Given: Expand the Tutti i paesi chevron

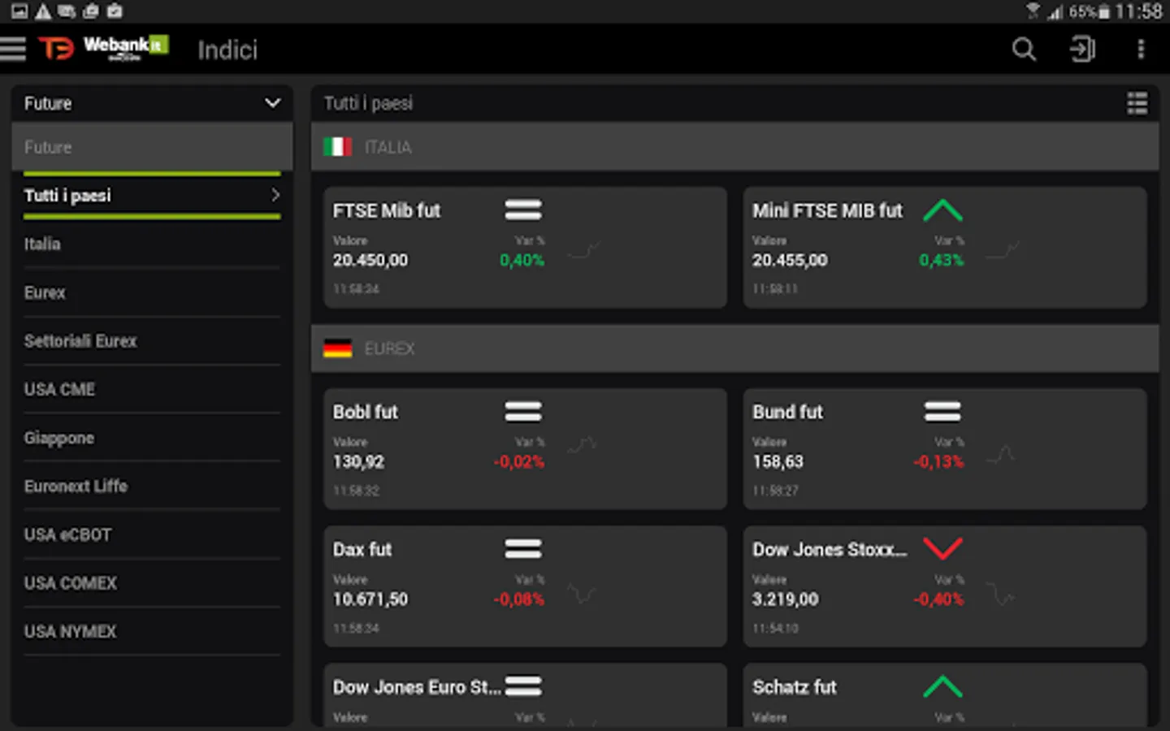Looking at the screenshot, I should (275, 195).
